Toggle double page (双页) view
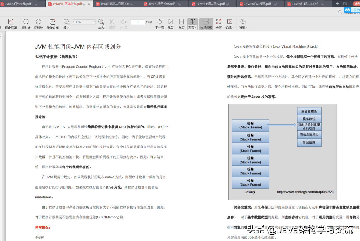 pyautogui.click(x=192, y=24)
